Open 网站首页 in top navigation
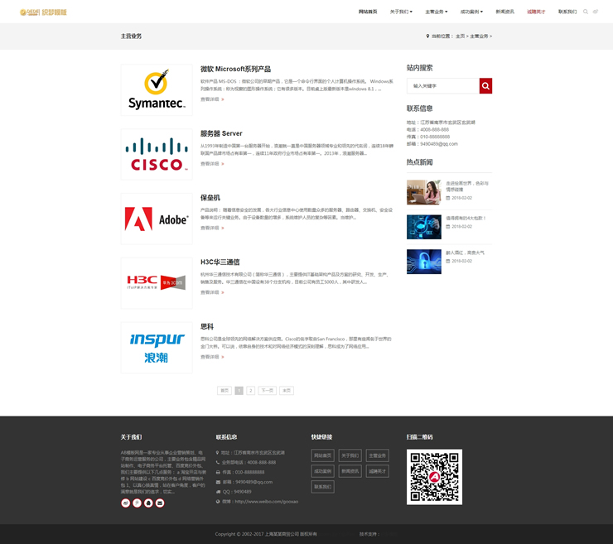 pyautogui.click(x=368, y=12)
